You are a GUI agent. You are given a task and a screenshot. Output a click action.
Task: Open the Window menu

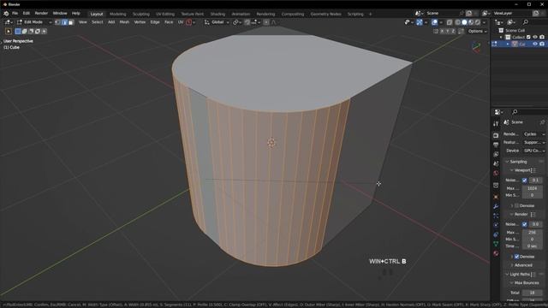point(60,14)
